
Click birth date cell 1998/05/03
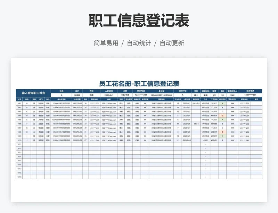pyautogui.click(x=77, y=140)
